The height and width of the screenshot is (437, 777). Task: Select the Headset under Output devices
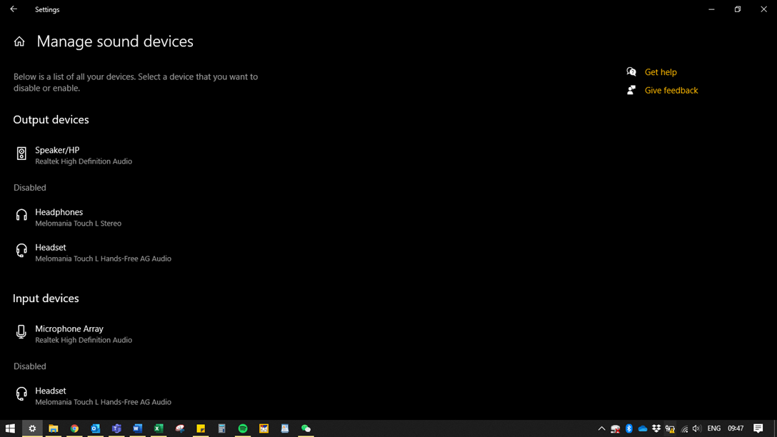102,253
